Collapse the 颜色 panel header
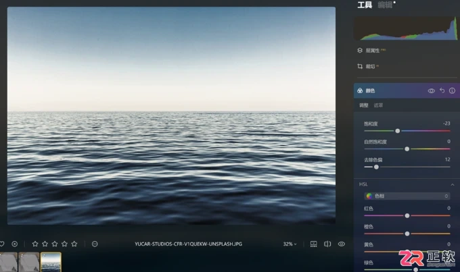Image resolution: width=460 pixels, height=272 pixels. point(407,90)
